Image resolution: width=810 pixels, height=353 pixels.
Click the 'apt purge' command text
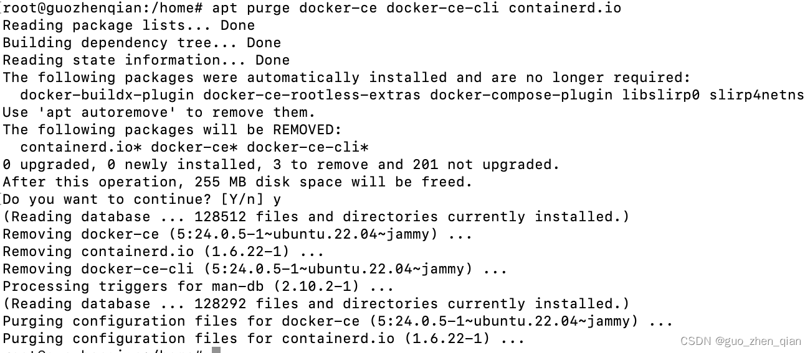pyautogui.click(x=251, y=8)
